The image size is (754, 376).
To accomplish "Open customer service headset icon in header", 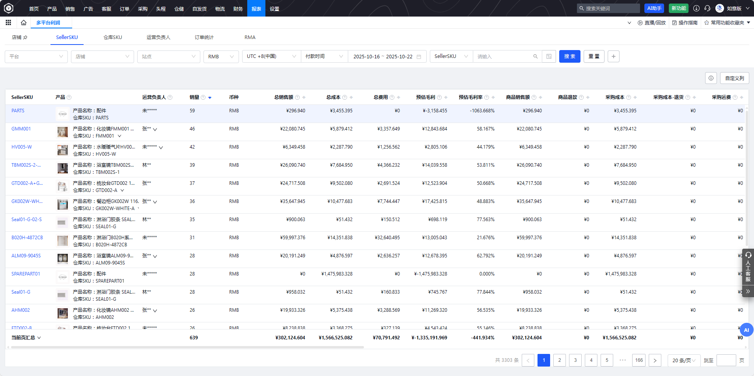I will click(x=707, y=8).
